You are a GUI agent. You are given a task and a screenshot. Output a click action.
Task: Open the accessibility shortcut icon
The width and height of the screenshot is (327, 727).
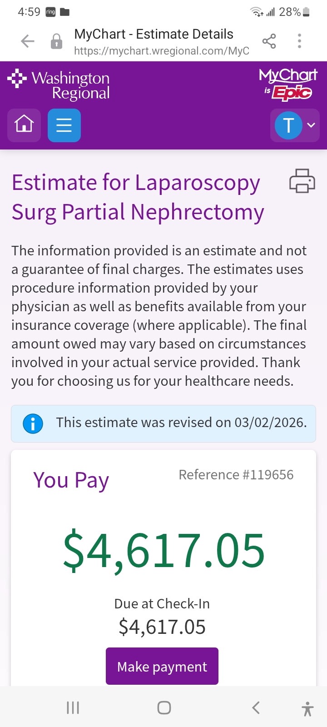click(307, 708)
